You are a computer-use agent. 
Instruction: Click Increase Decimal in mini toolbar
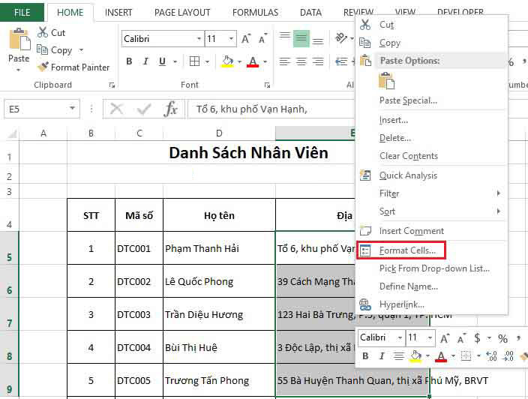coord(492,356)
